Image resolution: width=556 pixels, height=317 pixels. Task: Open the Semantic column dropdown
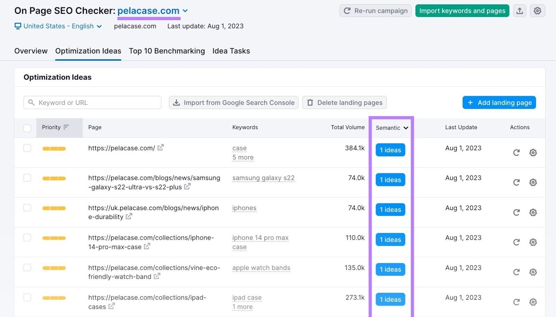pos(392,128)
